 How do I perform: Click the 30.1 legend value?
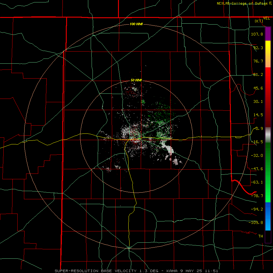pyautogui.click(x=258, y=102)
